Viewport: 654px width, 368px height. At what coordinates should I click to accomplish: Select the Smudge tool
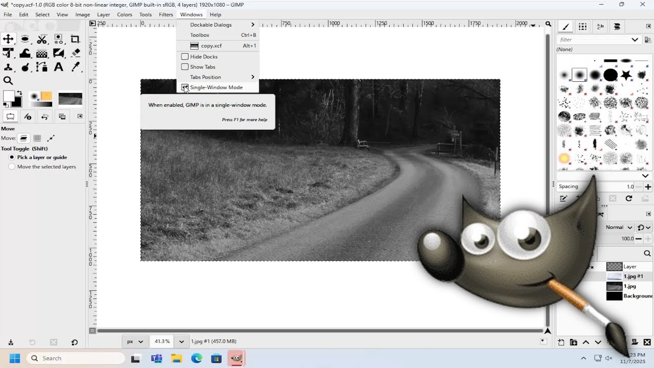[x=25, y=67]
